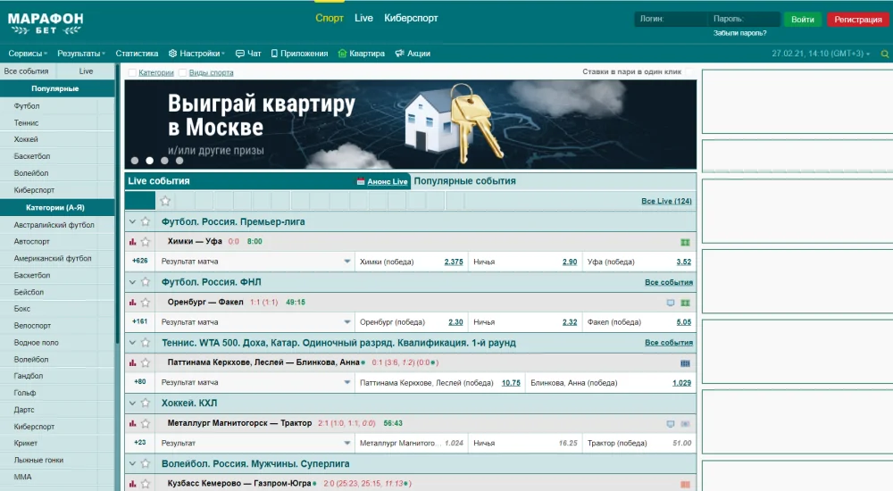The height and width of the screenshot is (491, 893).
Task: Collapse Волейбол. Россия. Суперлига section
Action: pyautogui.click(x=132, y=463)
